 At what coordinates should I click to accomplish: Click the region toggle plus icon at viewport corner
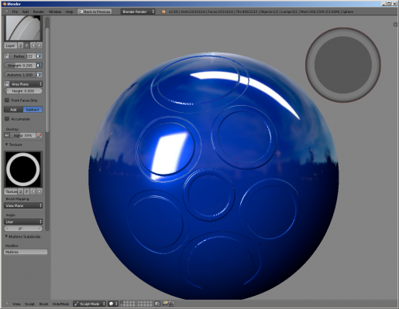coord(395,25)
